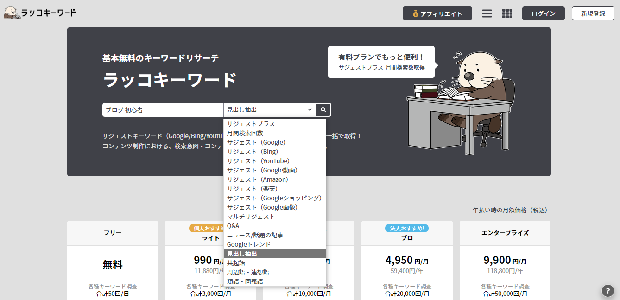Click the 118,800円/年 yearly price
The image size is (620, 300).
tap(505, 271)
